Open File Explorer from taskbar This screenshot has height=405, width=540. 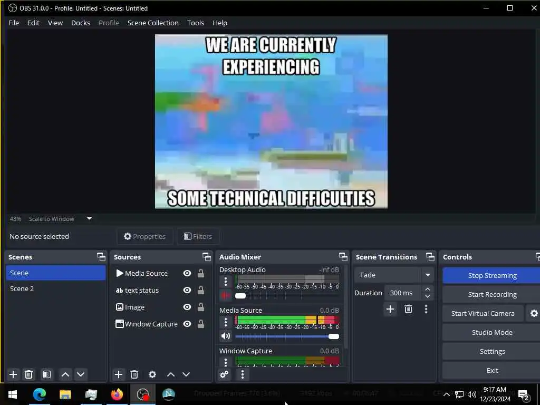pos(65,394)
